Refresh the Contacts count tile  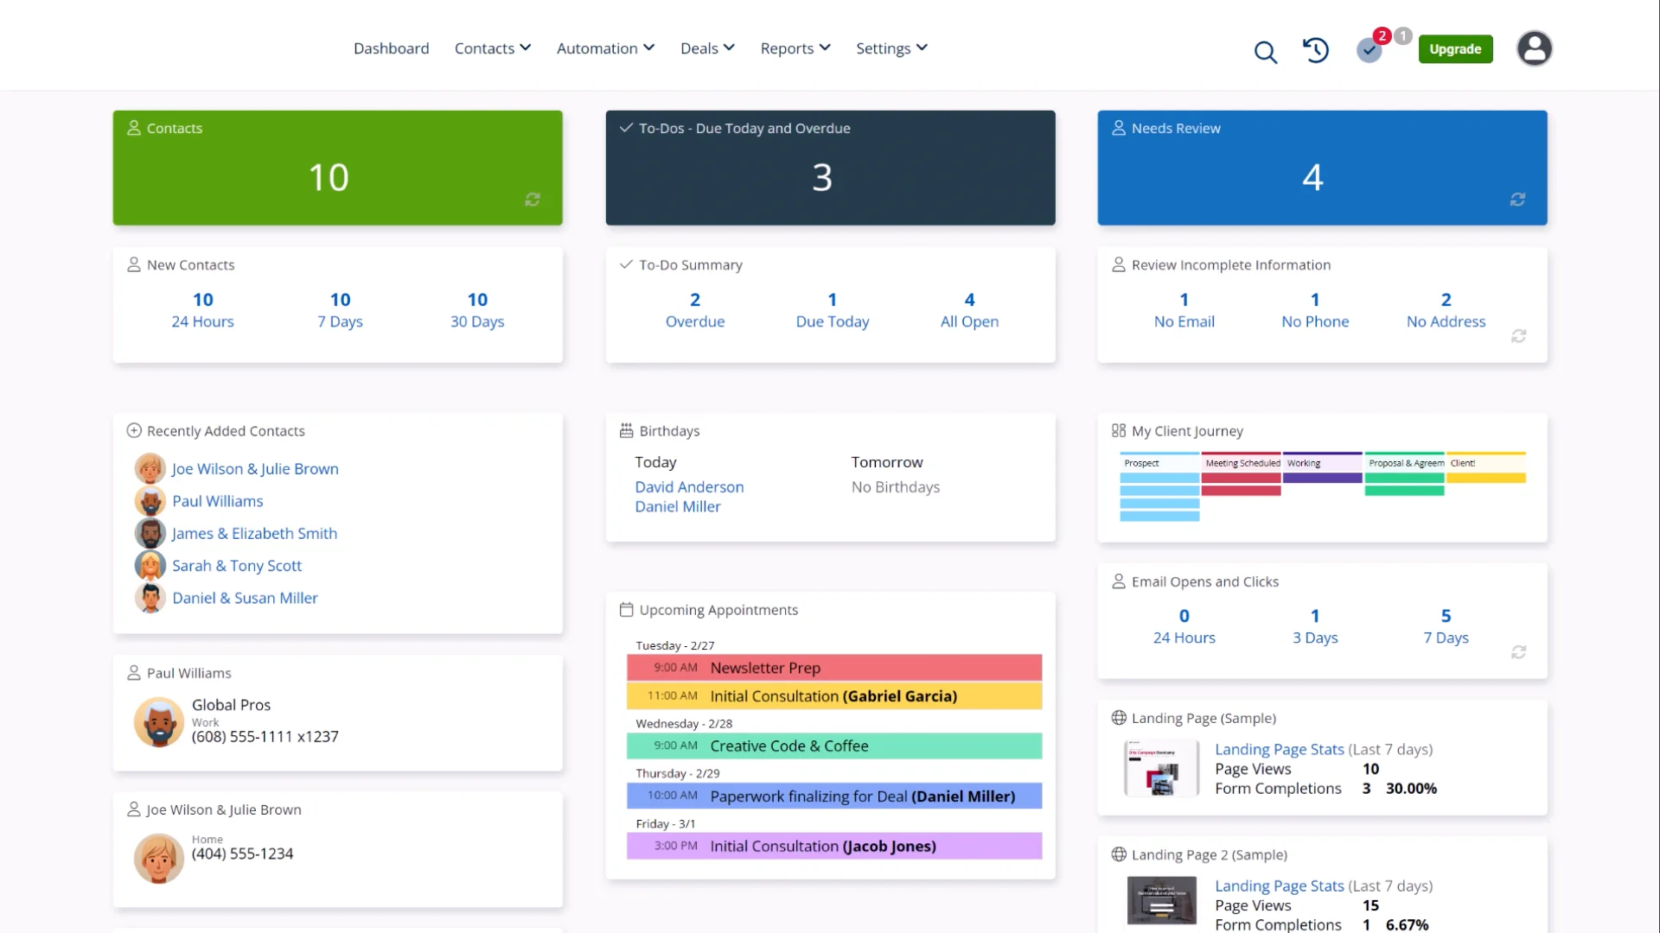coord(533,200)
